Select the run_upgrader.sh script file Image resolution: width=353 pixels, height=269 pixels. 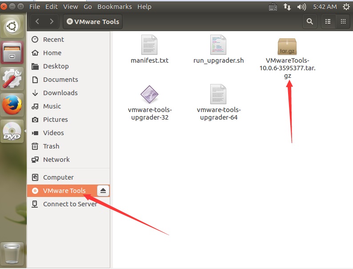pos(218,45)
